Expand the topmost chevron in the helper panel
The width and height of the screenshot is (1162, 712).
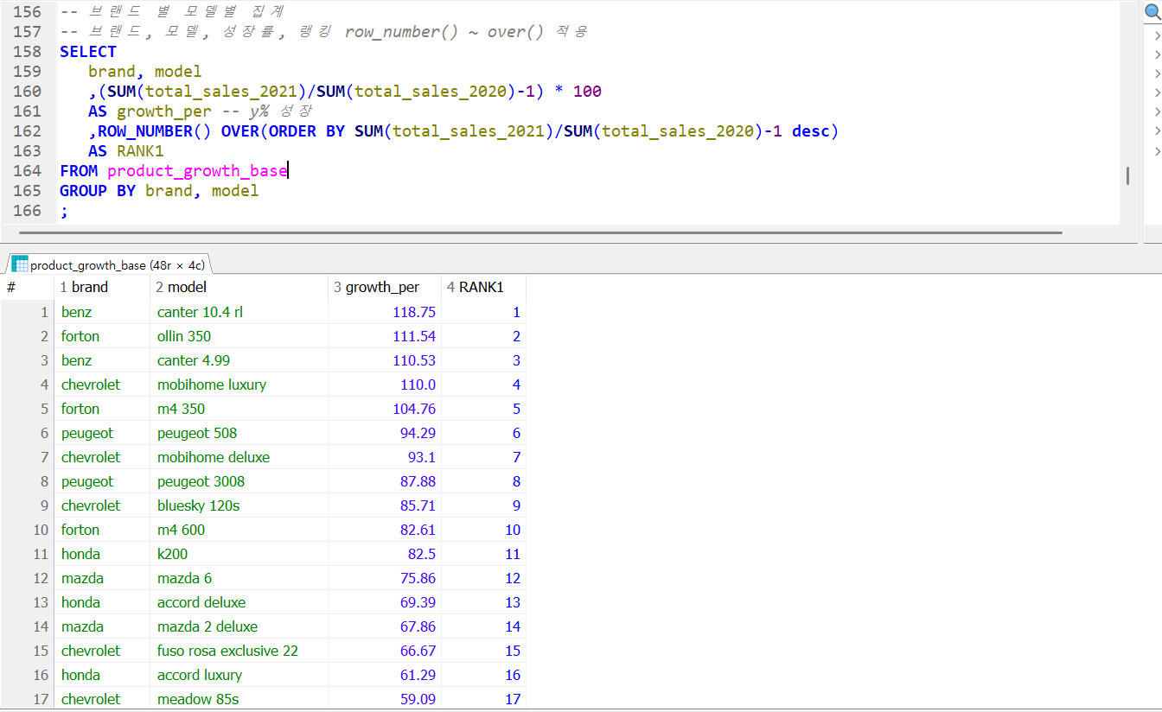pyautogui.click(x=1157, y=35)
